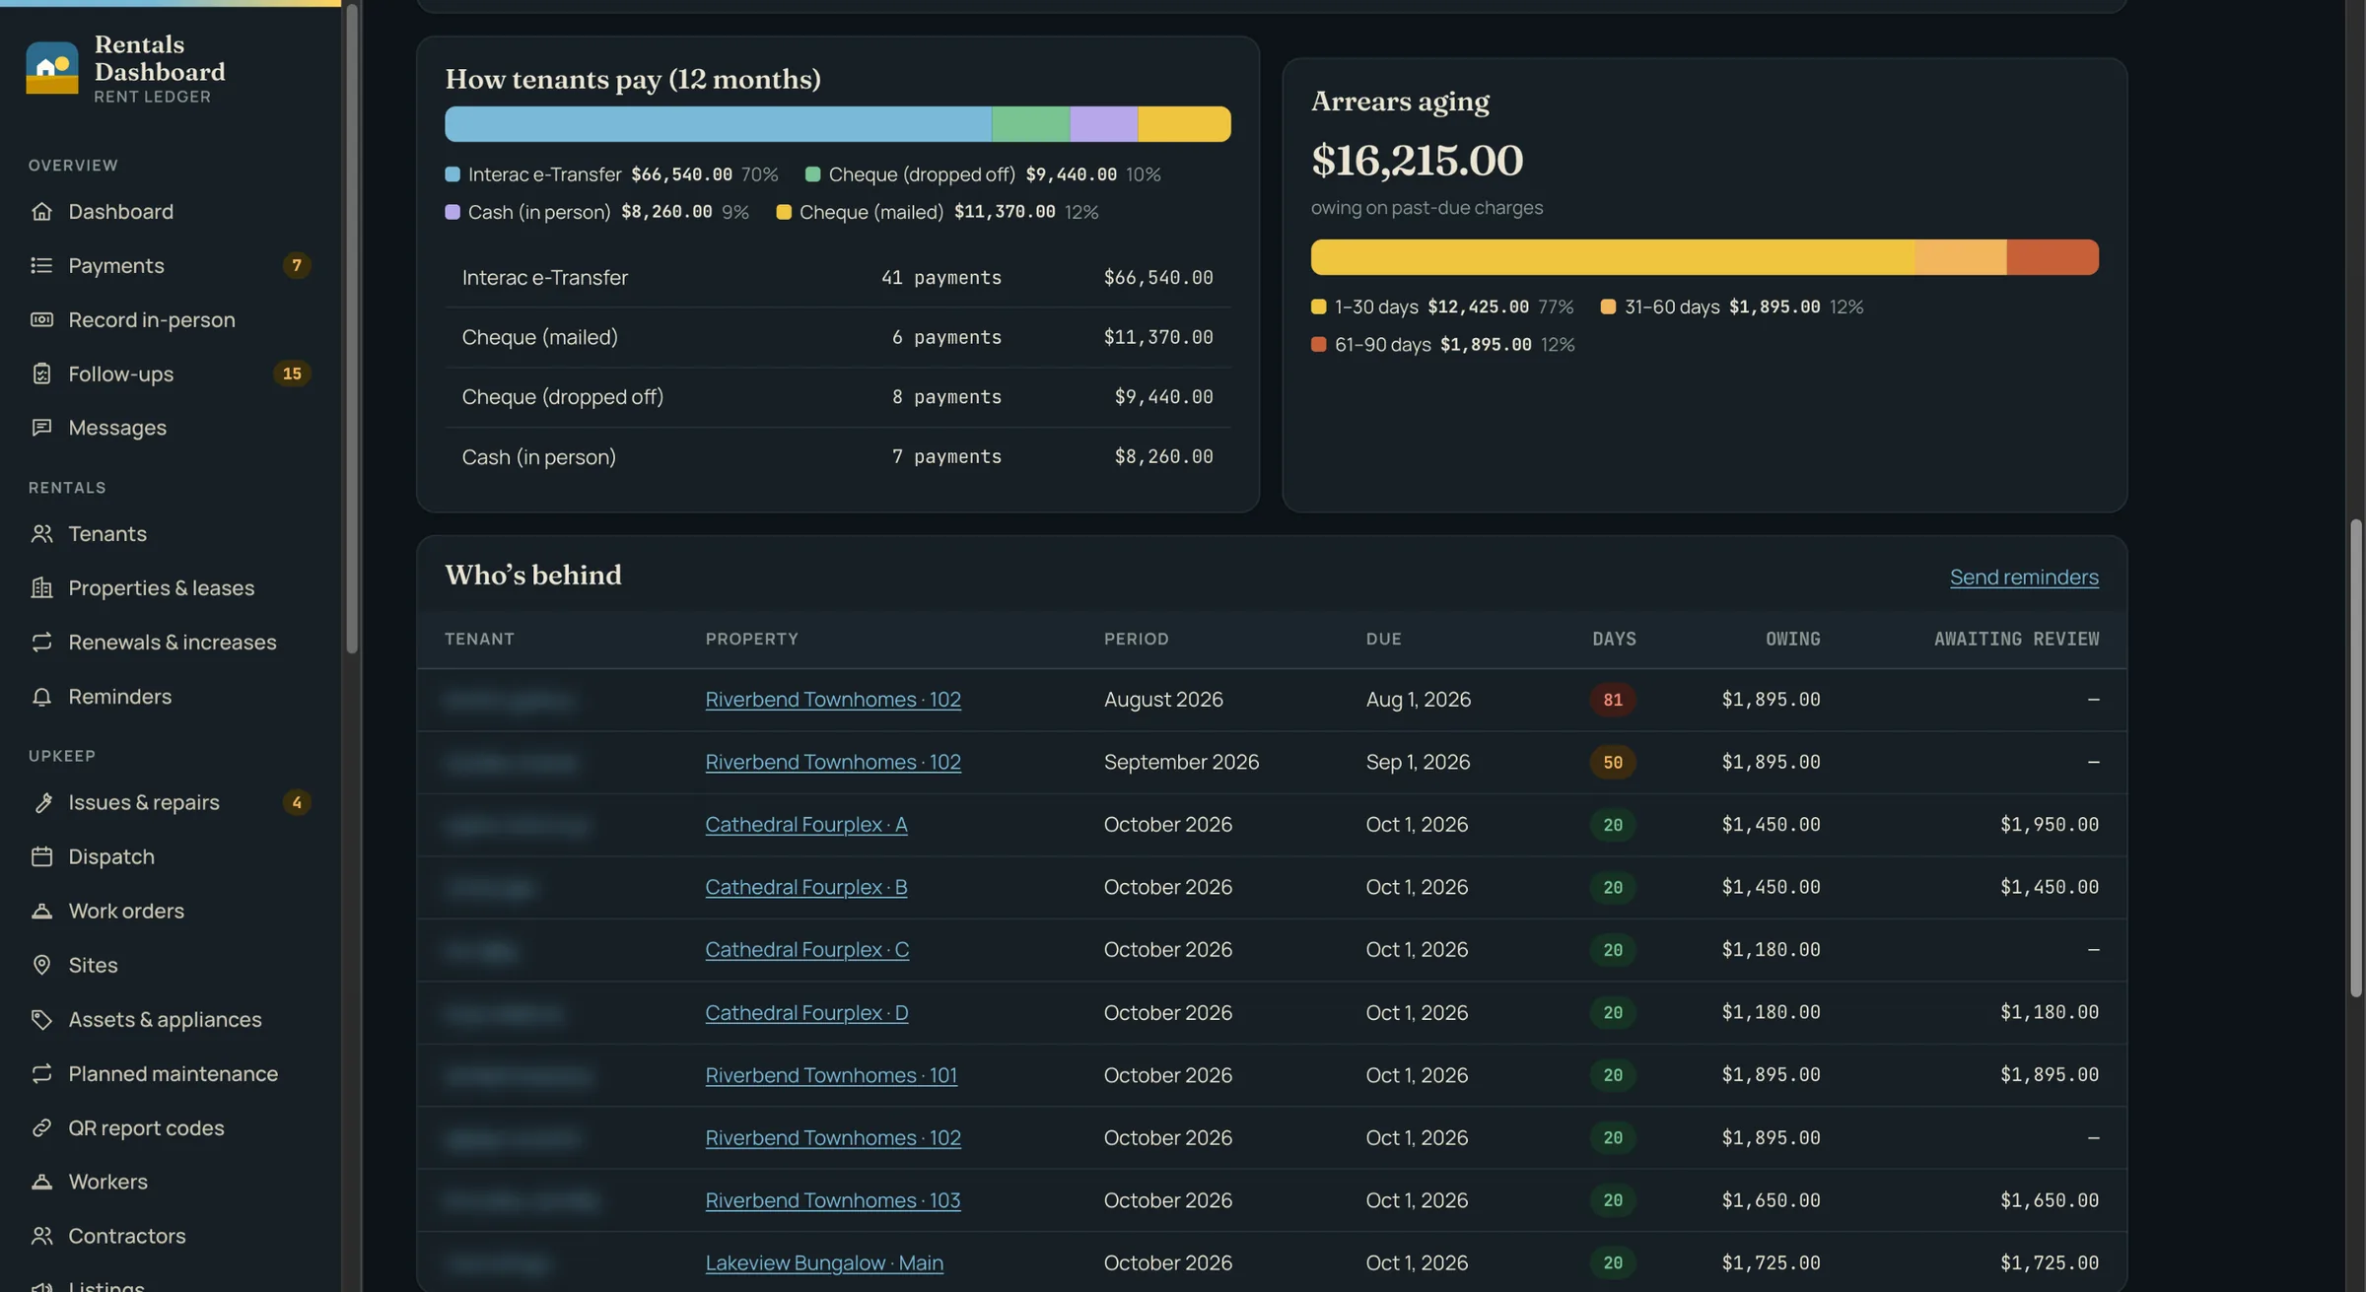Click the Assets & appliances tag icon
Viewport: 2366px width, 1292px height.
click(41, 1019)
